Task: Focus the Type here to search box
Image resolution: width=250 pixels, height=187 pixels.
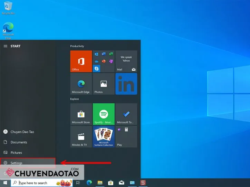Action: pyautogui.click(x=42, y=183)
